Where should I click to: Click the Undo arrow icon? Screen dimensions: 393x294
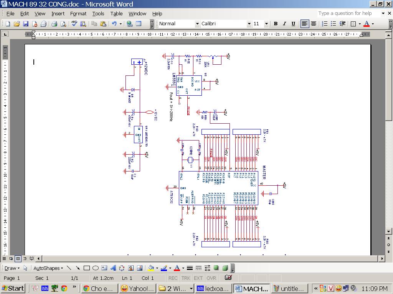[114, 24]
